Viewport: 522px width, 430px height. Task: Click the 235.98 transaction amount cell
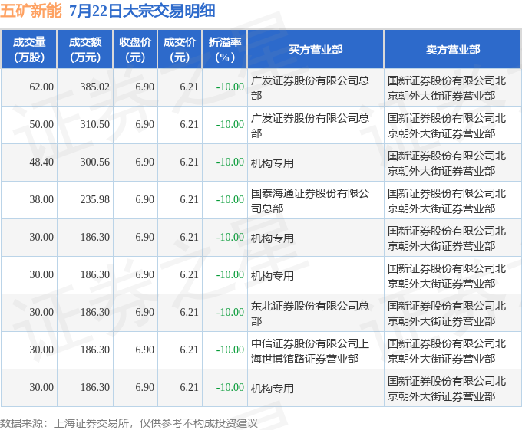click(85, 200)
